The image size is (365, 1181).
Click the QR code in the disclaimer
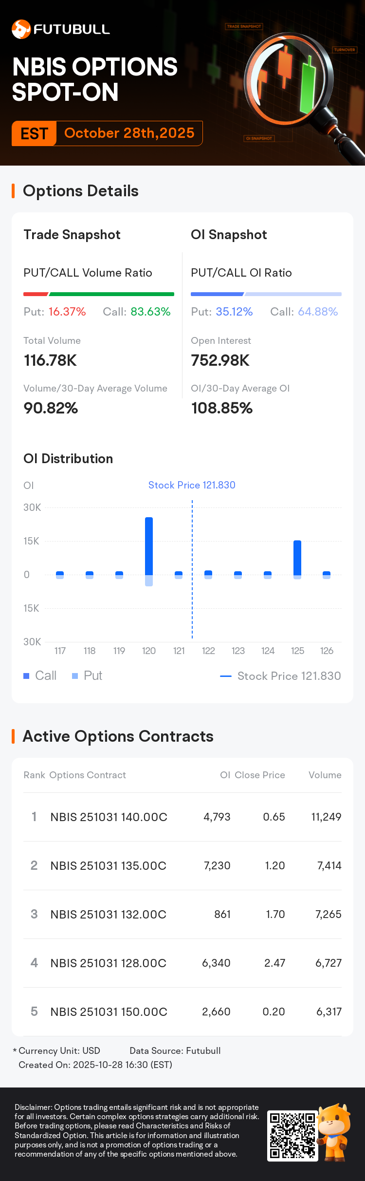292,1136
